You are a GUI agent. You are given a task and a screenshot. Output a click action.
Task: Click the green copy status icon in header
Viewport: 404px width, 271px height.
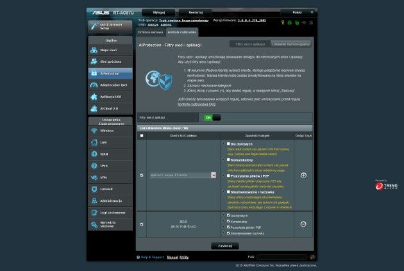(x=297, y=22)
